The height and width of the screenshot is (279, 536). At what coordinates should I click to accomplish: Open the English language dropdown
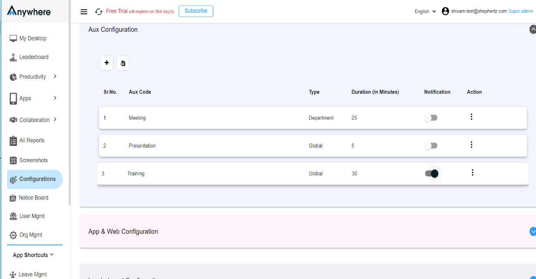(x=425, y=11)
